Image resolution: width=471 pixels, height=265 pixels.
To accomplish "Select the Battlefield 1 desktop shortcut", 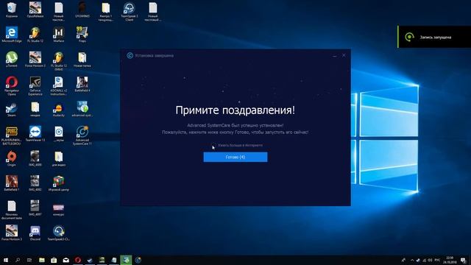I will [12, 183].
